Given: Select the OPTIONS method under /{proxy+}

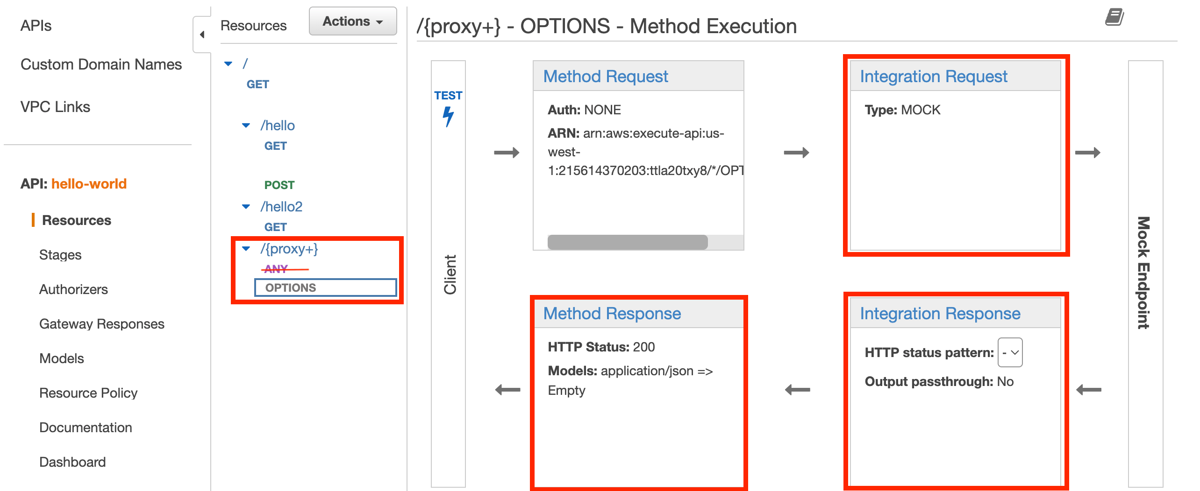Looking at the screenshot, I should click(291, 288).
